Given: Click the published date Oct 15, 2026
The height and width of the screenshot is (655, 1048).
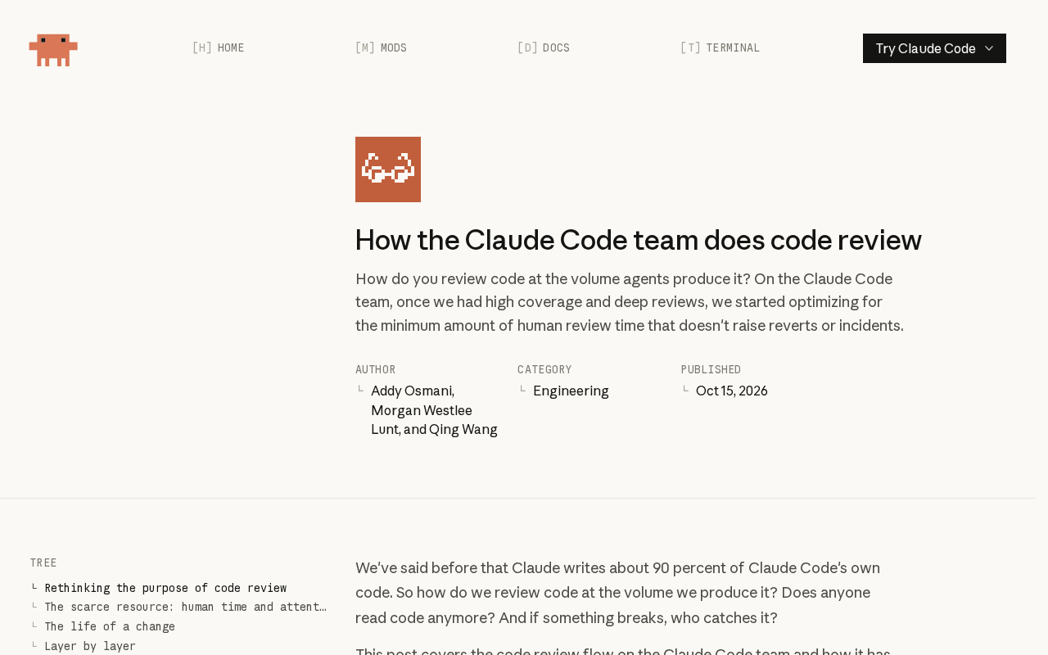Looking at the screenshot, I should (x=732, y=391).
